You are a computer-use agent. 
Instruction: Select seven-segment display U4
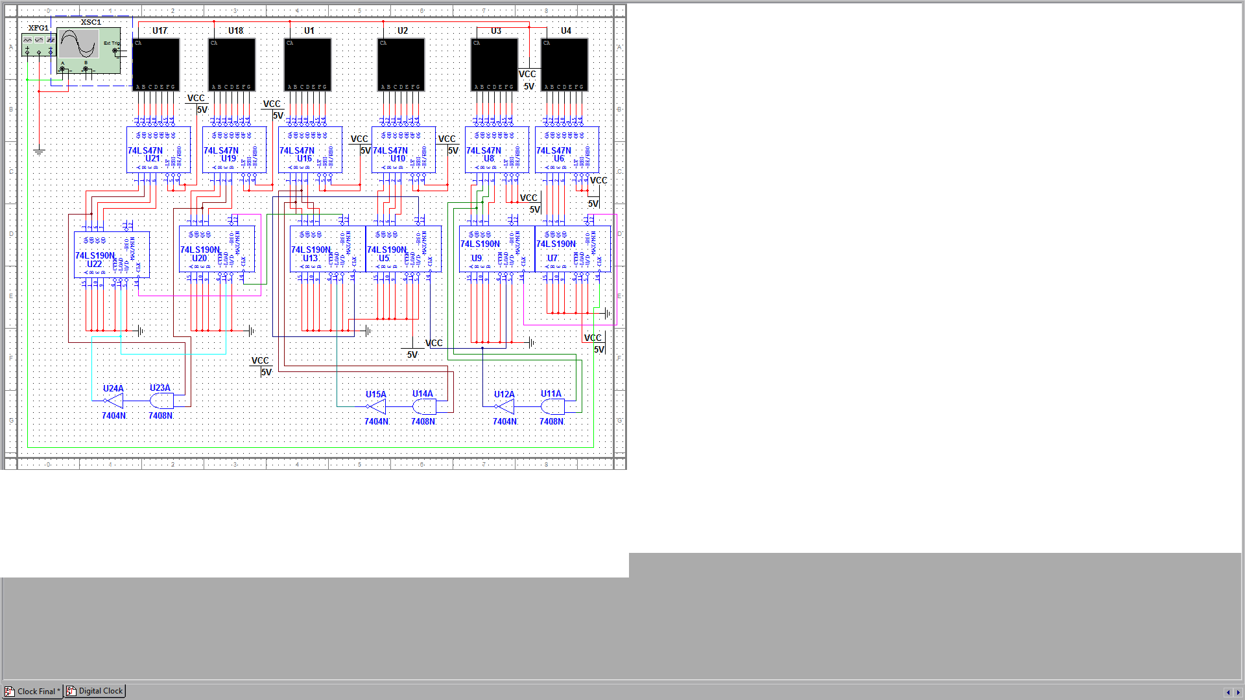click(x=565, y=64)
